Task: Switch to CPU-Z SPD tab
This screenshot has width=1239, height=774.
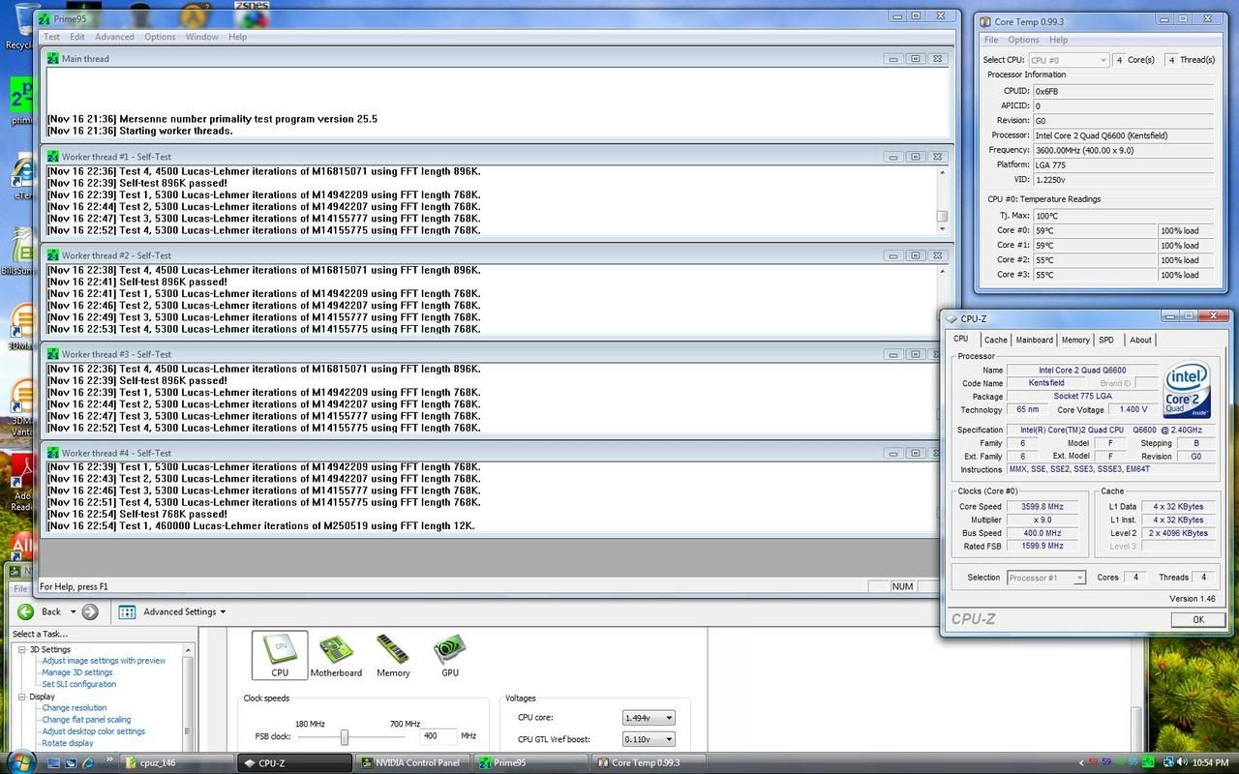Action: point(1106,340)
